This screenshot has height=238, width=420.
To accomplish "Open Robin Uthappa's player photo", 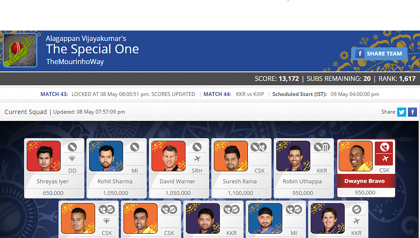I will [x=293, y=156].
